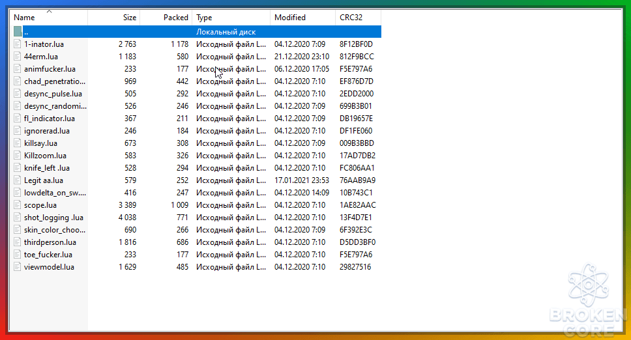This screenshot has width=631, height=340.
Task: Click the file icon beside killsay.lua
Action: pyautogui.click(x=18, y=143)
